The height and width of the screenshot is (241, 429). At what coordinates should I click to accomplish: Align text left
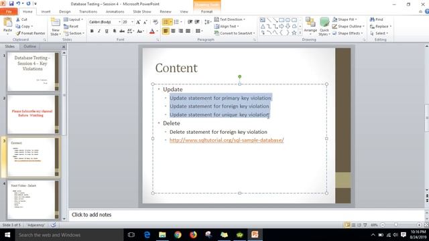(x=166, y=31)
